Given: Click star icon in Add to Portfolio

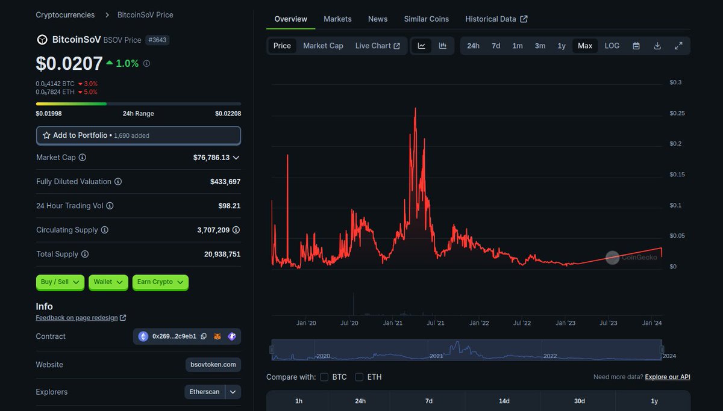Looking at the screenshot, I should [x=46, y=135].
